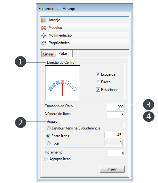Click the rightmost outlined square in preview
The height and width of the screenshot is (183, 158).
click(75, 89)
